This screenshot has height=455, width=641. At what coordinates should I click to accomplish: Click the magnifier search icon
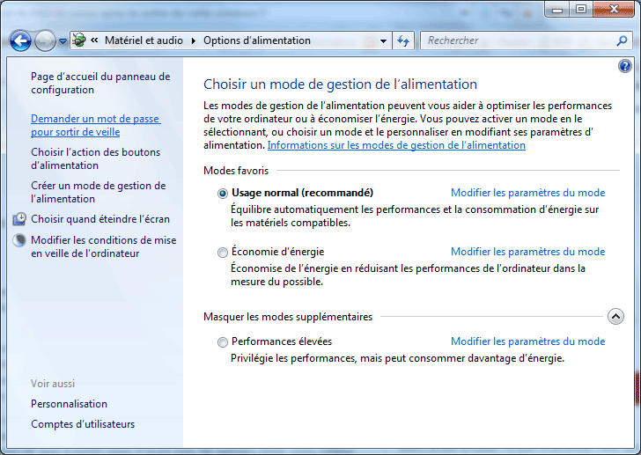coord(622,40)
